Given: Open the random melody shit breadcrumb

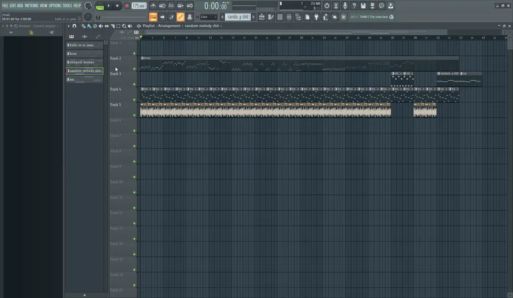Looking at the screenshot, I should pos(202,26).
